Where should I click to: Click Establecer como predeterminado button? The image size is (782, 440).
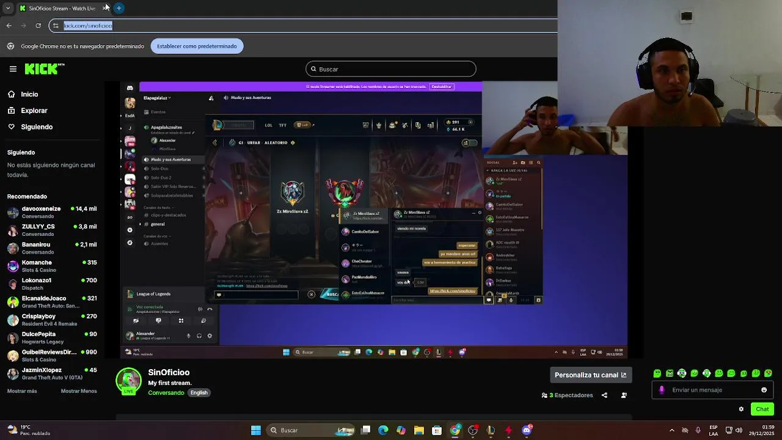tap(197, 46)
